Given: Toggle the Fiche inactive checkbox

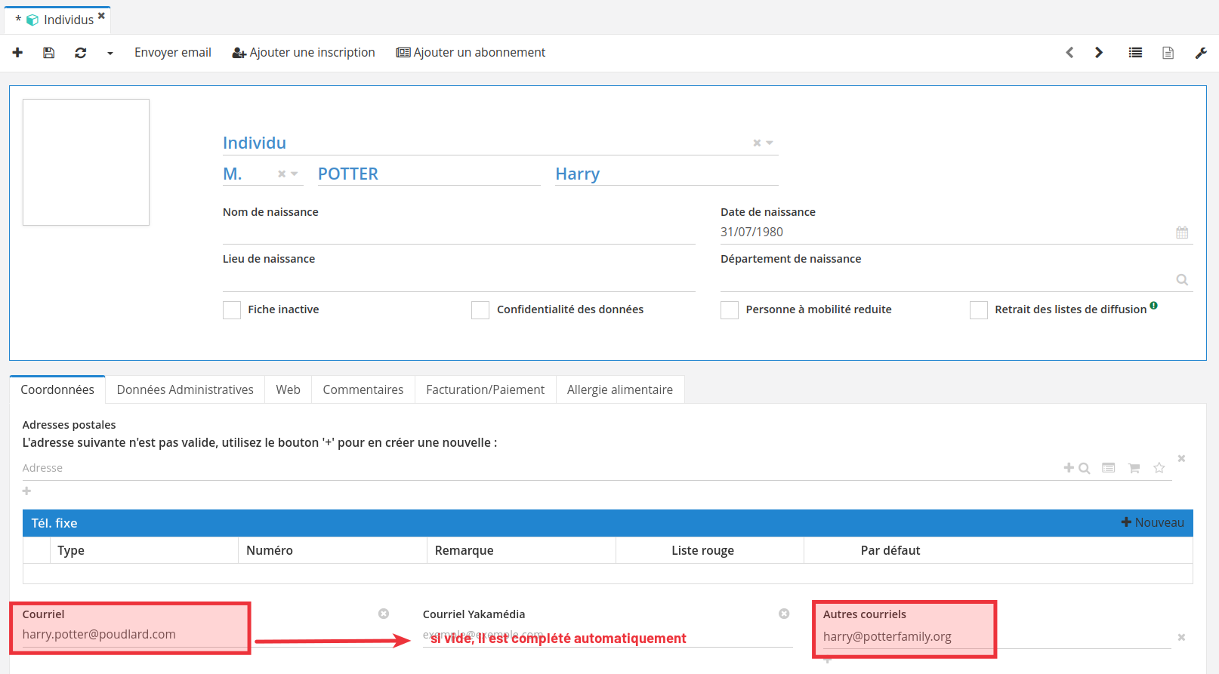Looking at the screenshot, I should [x=232, y=310].
